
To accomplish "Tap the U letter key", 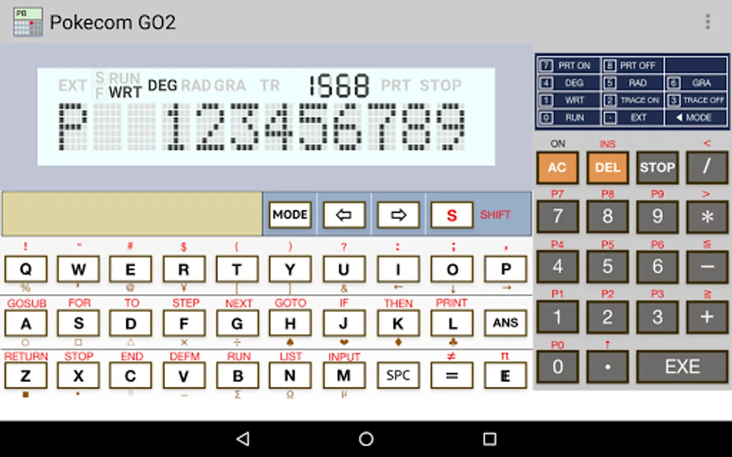I will 344,269.
